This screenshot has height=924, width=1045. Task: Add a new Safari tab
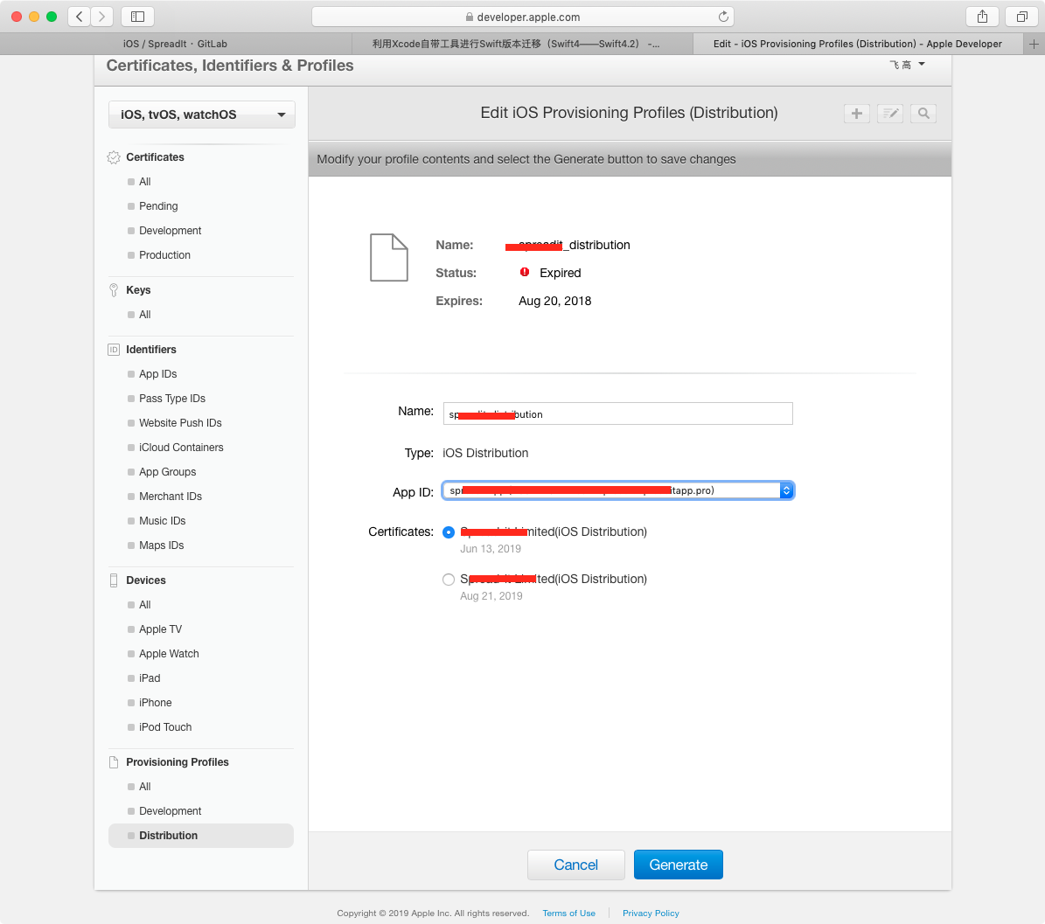point(1035,44)
